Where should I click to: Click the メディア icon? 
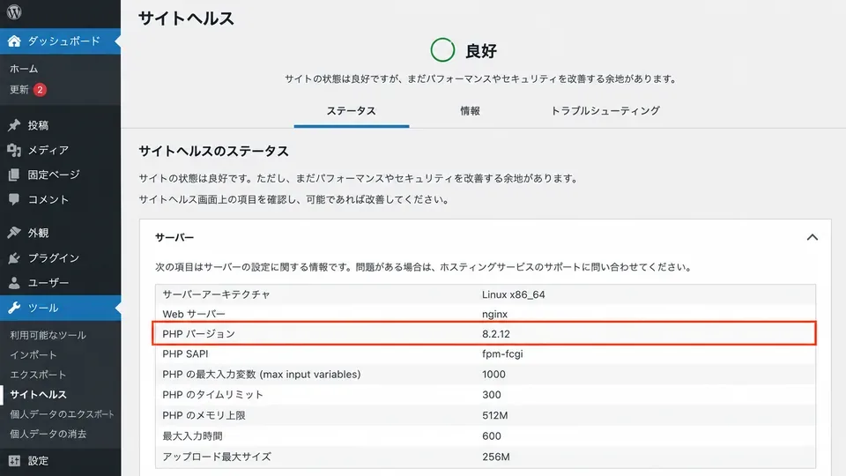pos(14,150)
